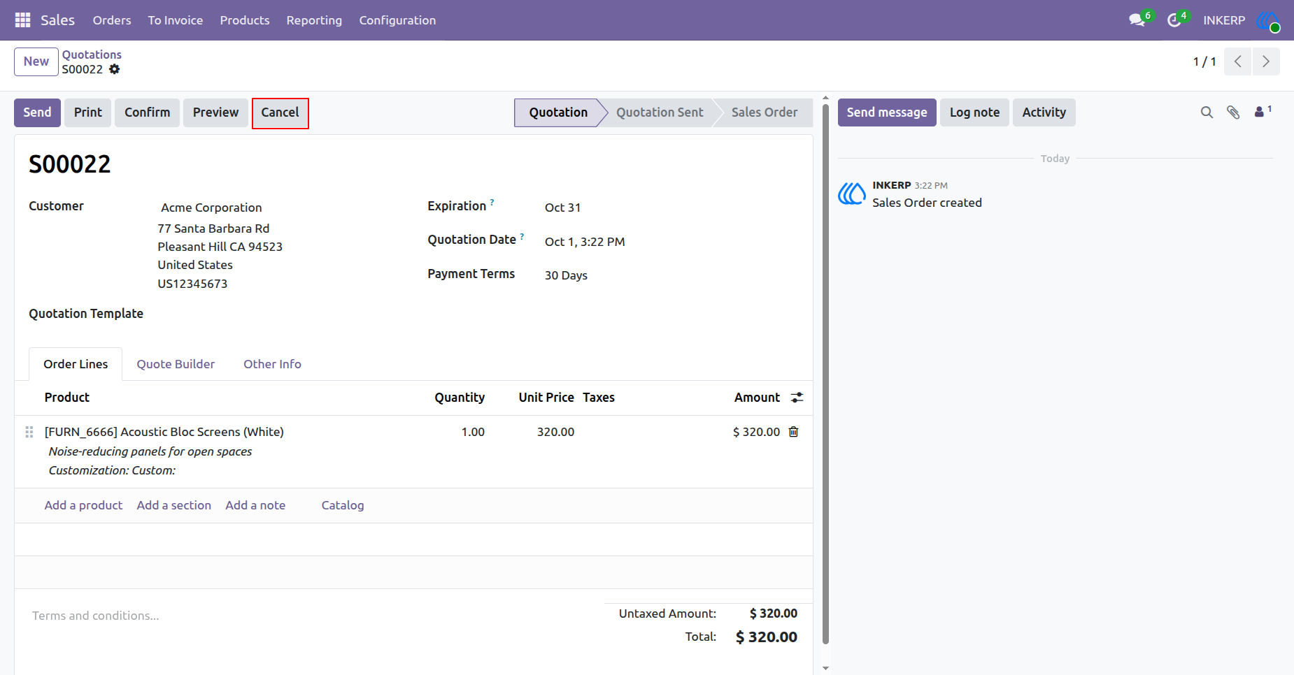Go to next record arrow

(1266, 61)
